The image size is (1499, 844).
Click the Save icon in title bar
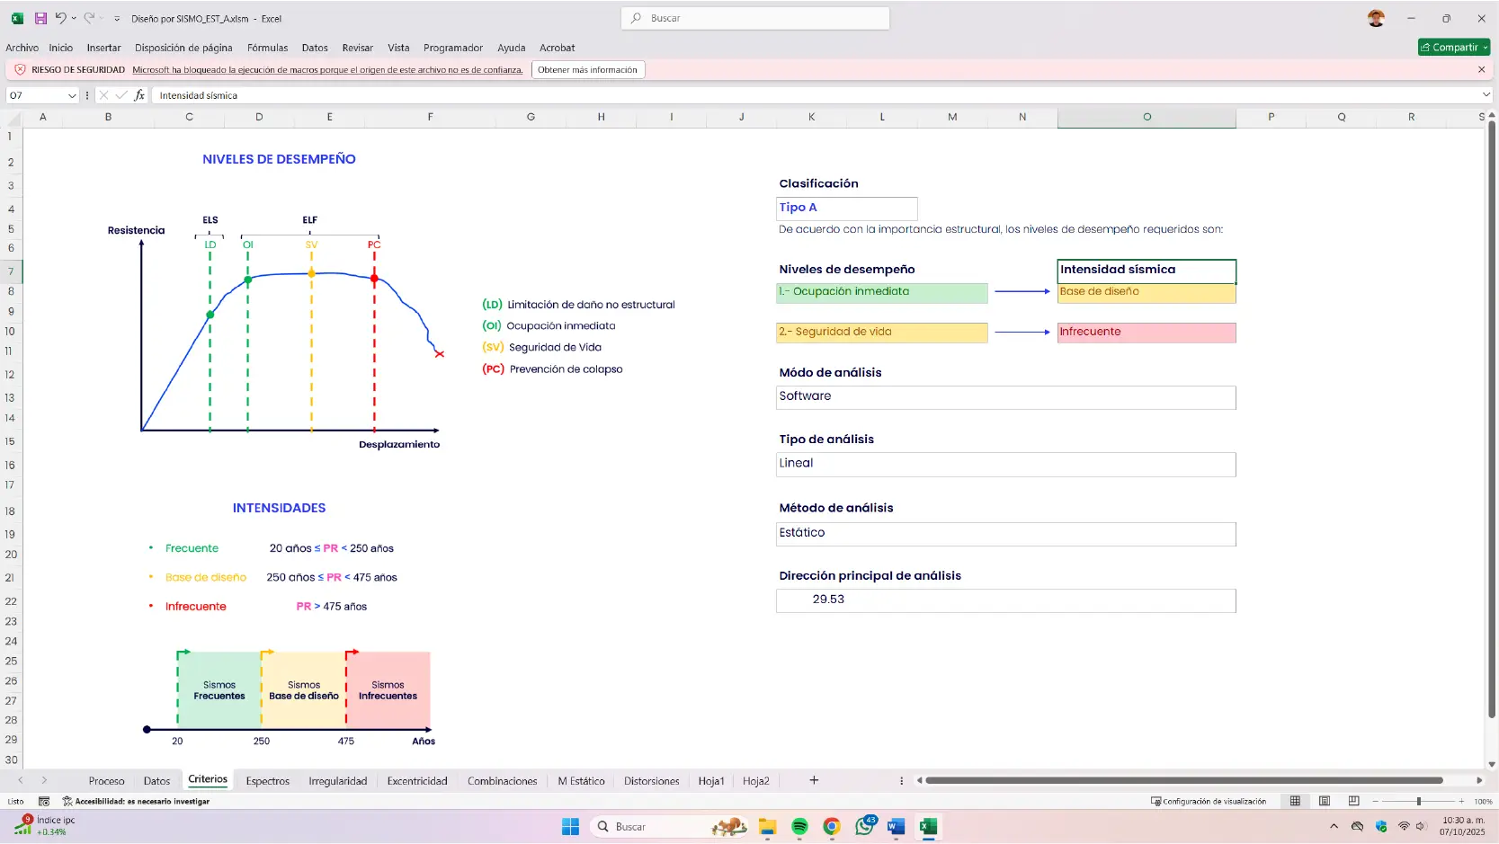[x=40, y=18]
